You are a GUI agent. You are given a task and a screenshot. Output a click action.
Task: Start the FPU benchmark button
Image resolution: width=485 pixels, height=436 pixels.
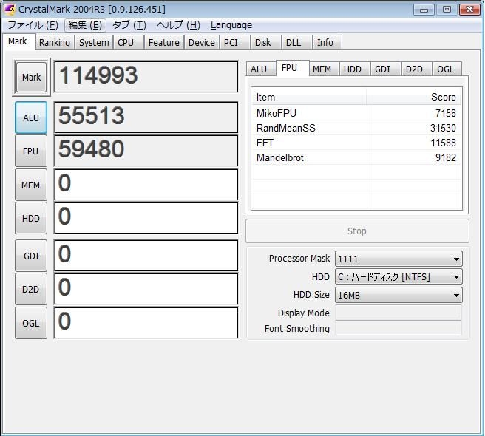tap(31, 151)
